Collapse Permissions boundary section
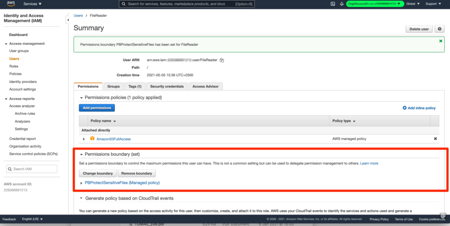The width and height of the screenshot is (450, 226). pos(81,154)
